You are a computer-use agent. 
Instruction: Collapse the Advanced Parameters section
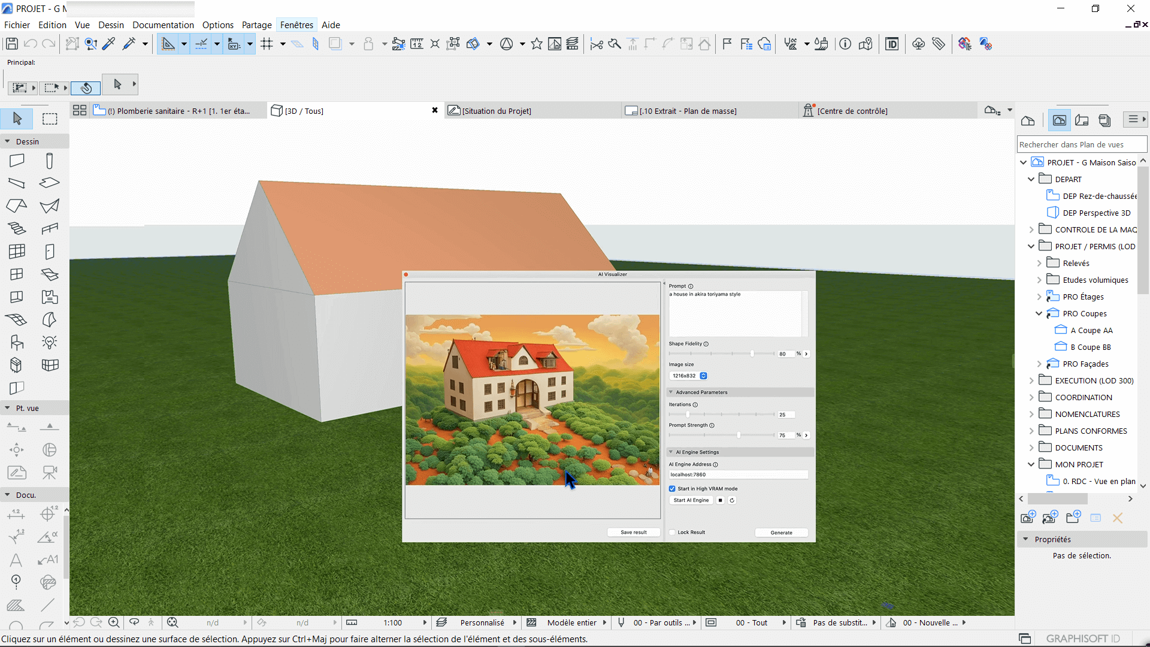[x=671, y=392]
